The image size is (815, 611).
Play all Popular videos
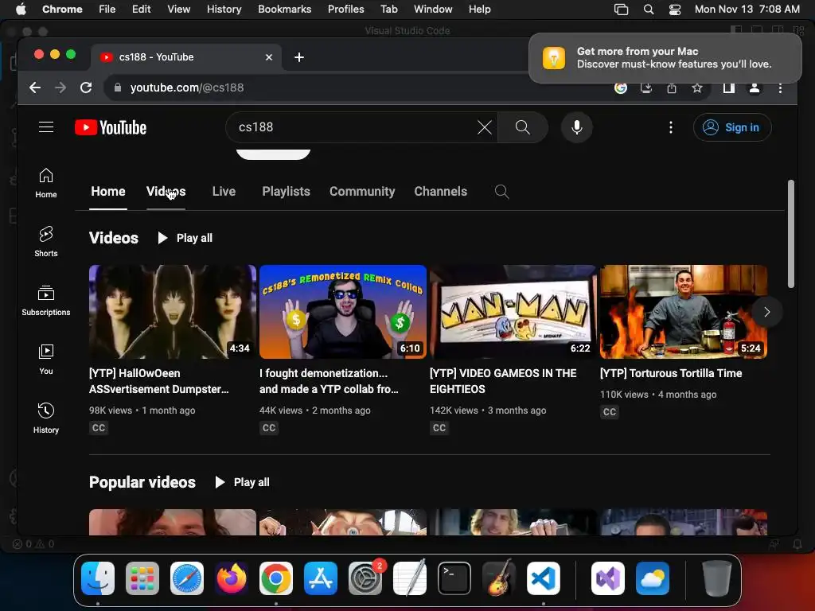coord(242,482)
